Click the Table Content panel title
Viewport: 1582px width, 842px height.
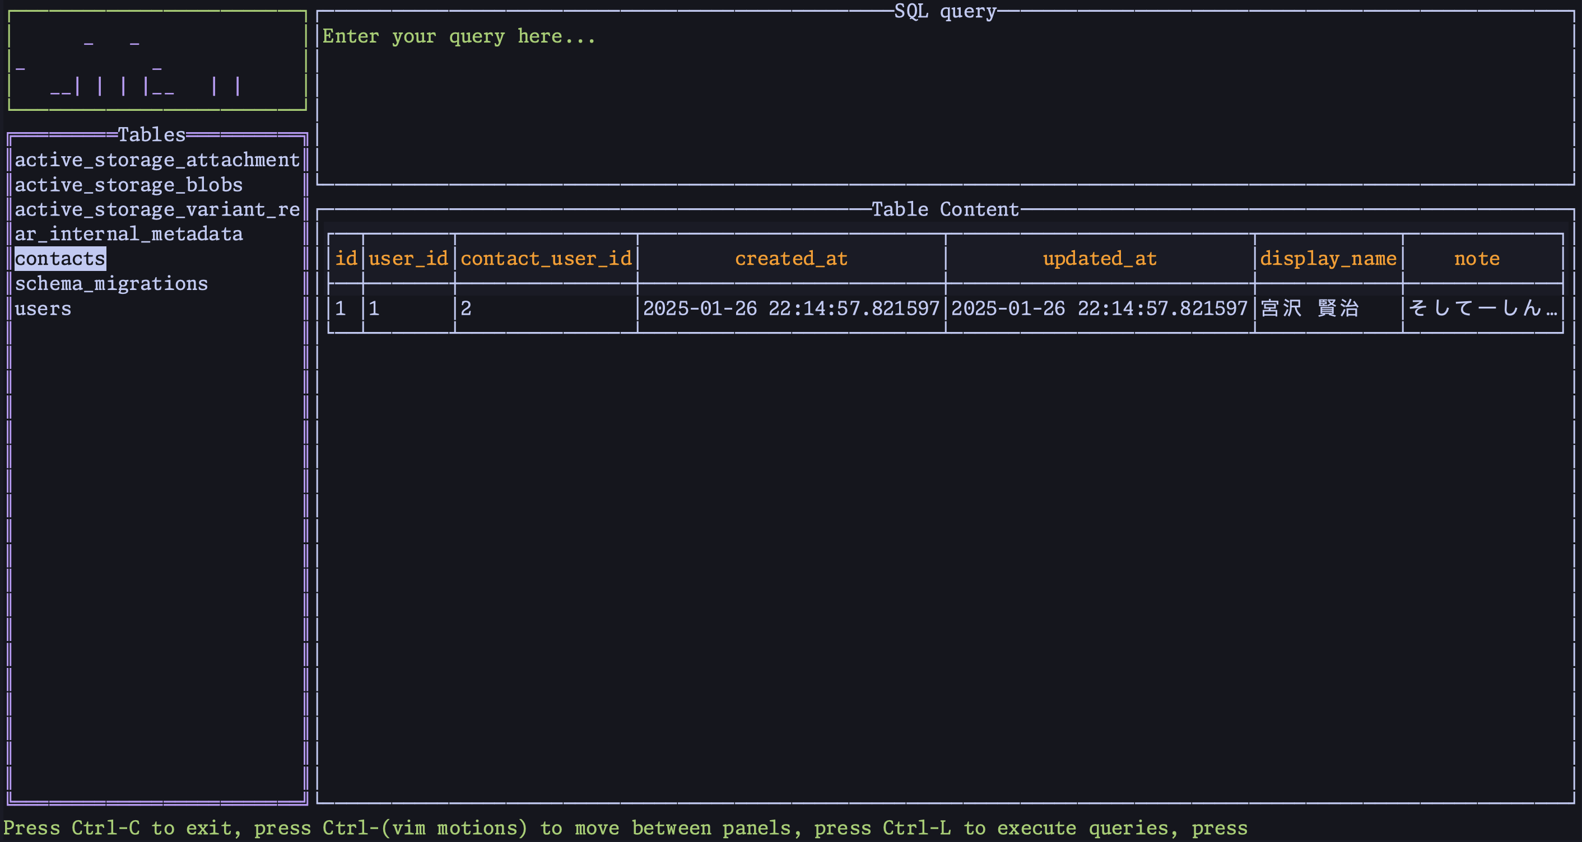point(944,209)
